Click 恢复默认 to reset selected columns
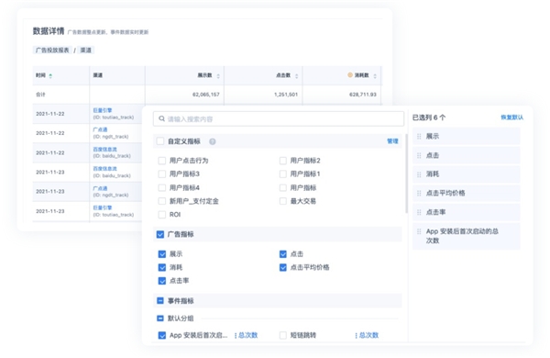 click(512, 117)
